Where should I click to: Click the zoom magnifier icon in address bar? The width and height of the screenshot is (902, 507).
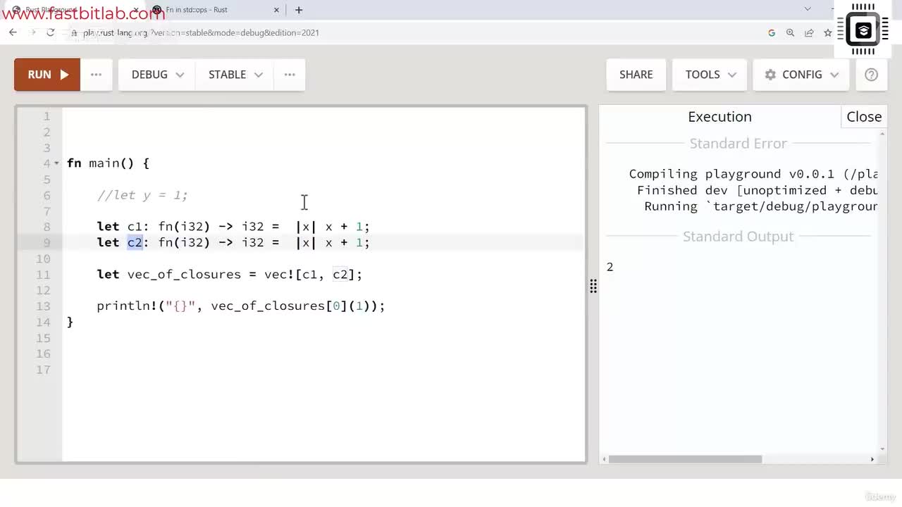790,32
